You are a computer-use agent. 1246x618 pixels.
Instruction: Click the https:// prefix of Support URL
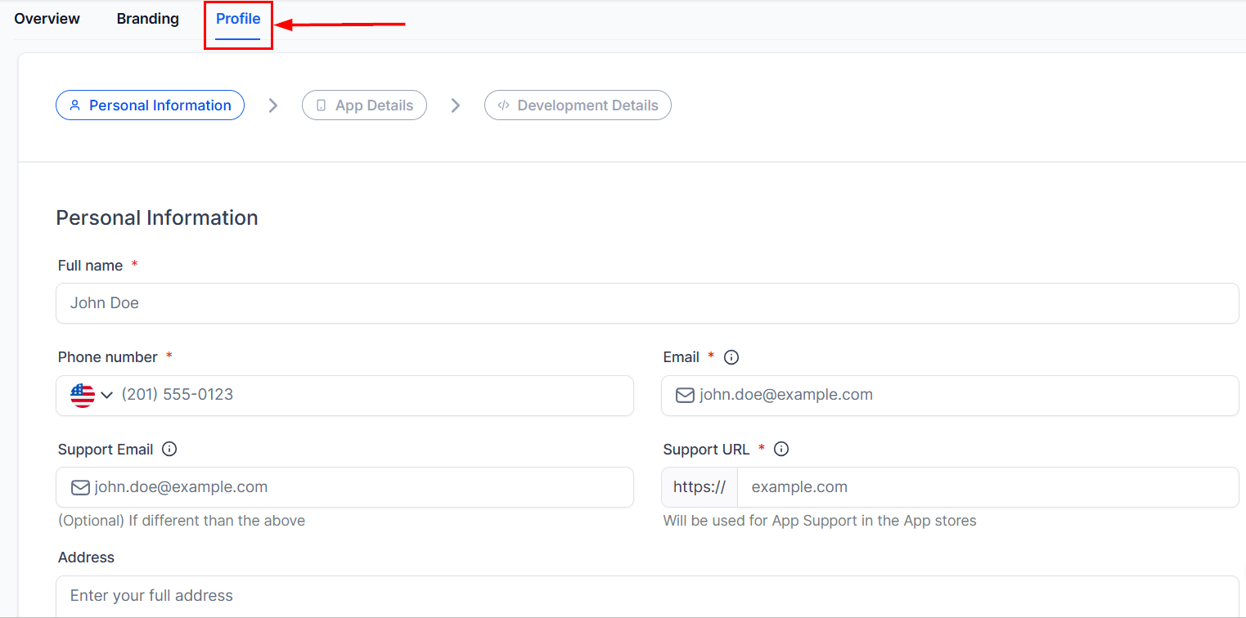tap(699, 487)
